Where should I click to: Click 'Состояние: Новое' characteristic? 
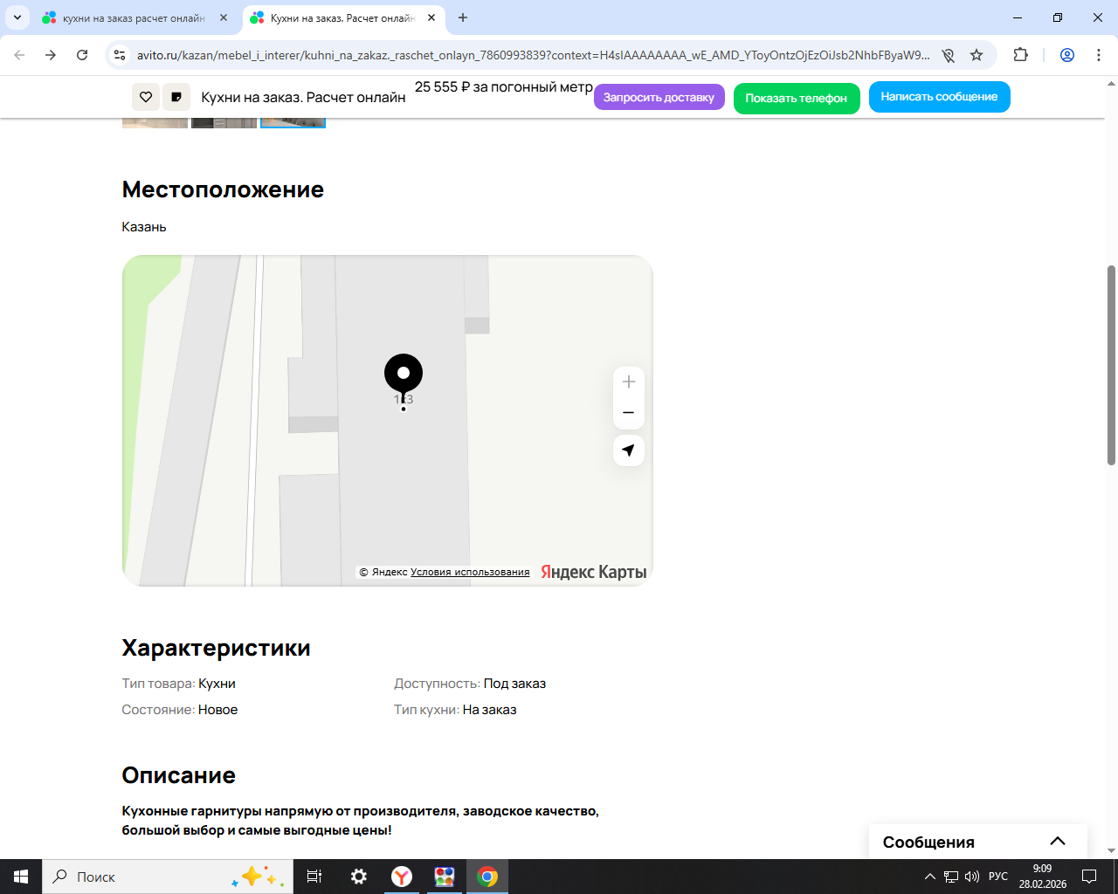click(x=180, y=710)
